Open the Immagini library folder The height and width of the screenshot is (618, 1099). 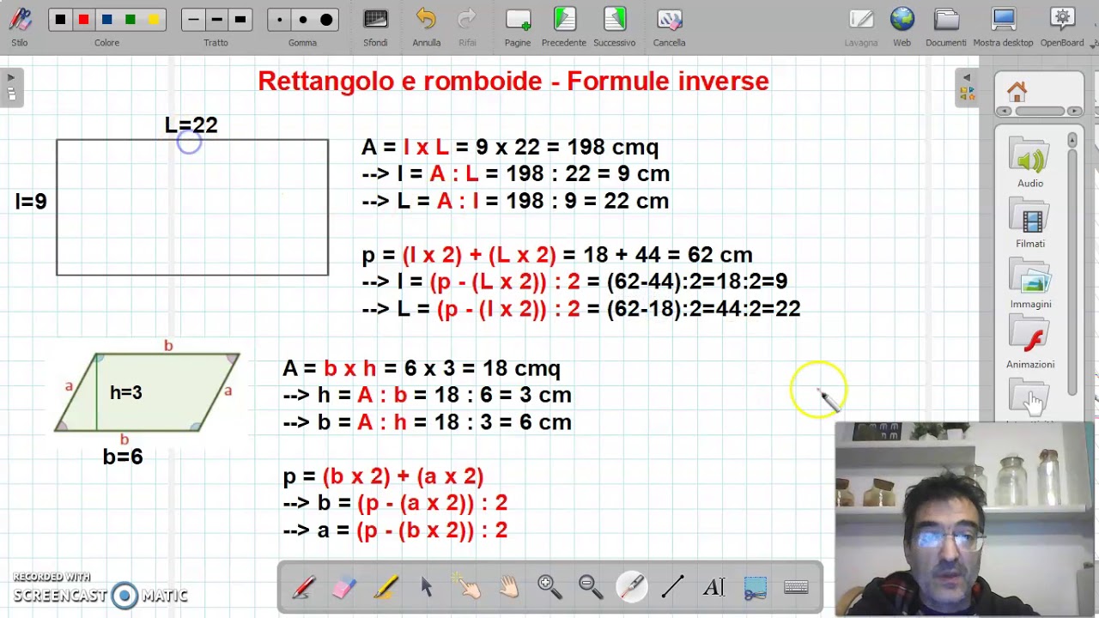[x=1030, y=284]
